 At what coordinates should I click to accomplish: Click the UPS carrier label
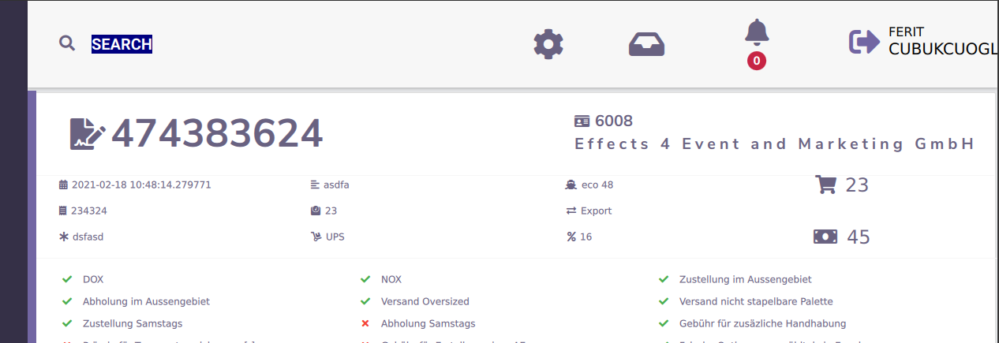point(335,237)
